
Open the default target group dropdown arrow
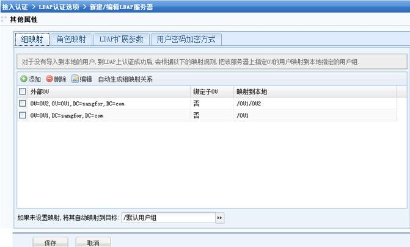[x=219, y=217]
